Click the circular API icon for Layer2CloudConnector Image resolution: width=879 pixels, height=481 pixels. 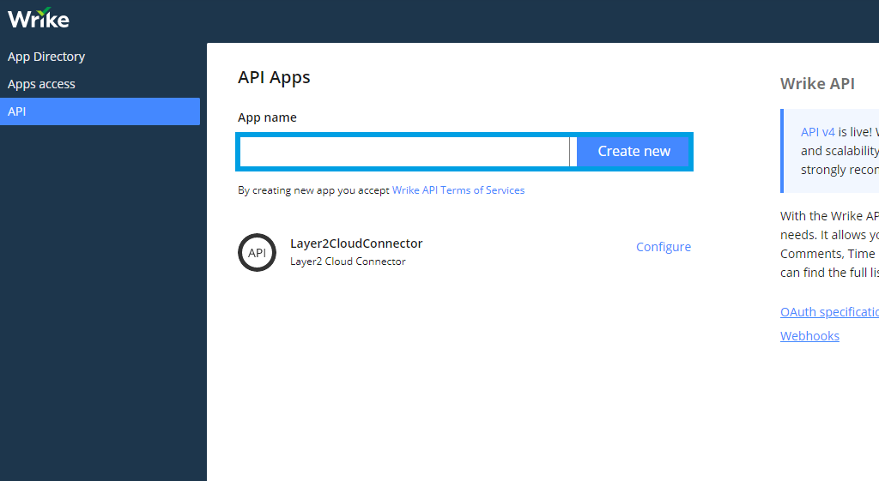pos(257,252)
